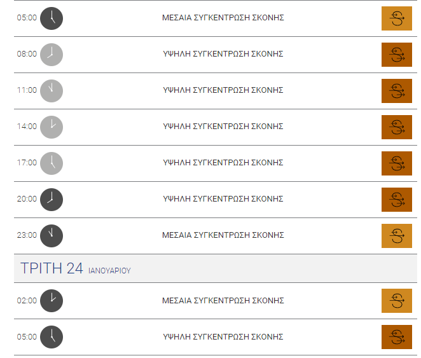Click the dark orange dust icon at 08:00
This screenshot has width=421, height=358.
[x=397, y=55]
